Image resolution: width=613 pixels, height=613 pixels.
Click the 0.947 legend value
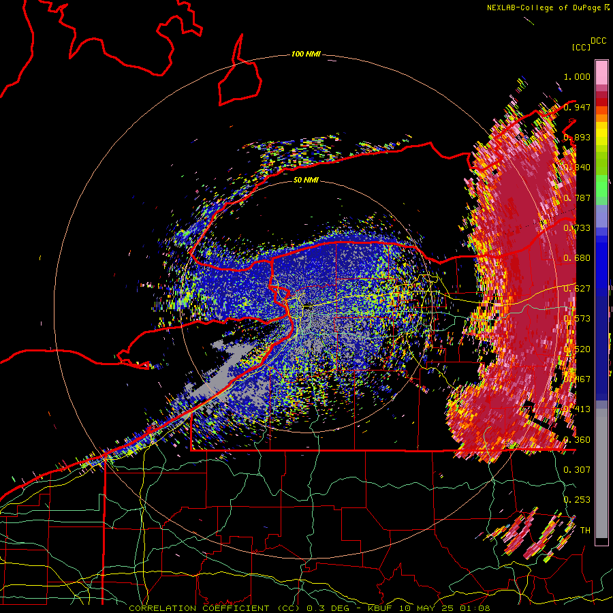(x=577, y=107)
